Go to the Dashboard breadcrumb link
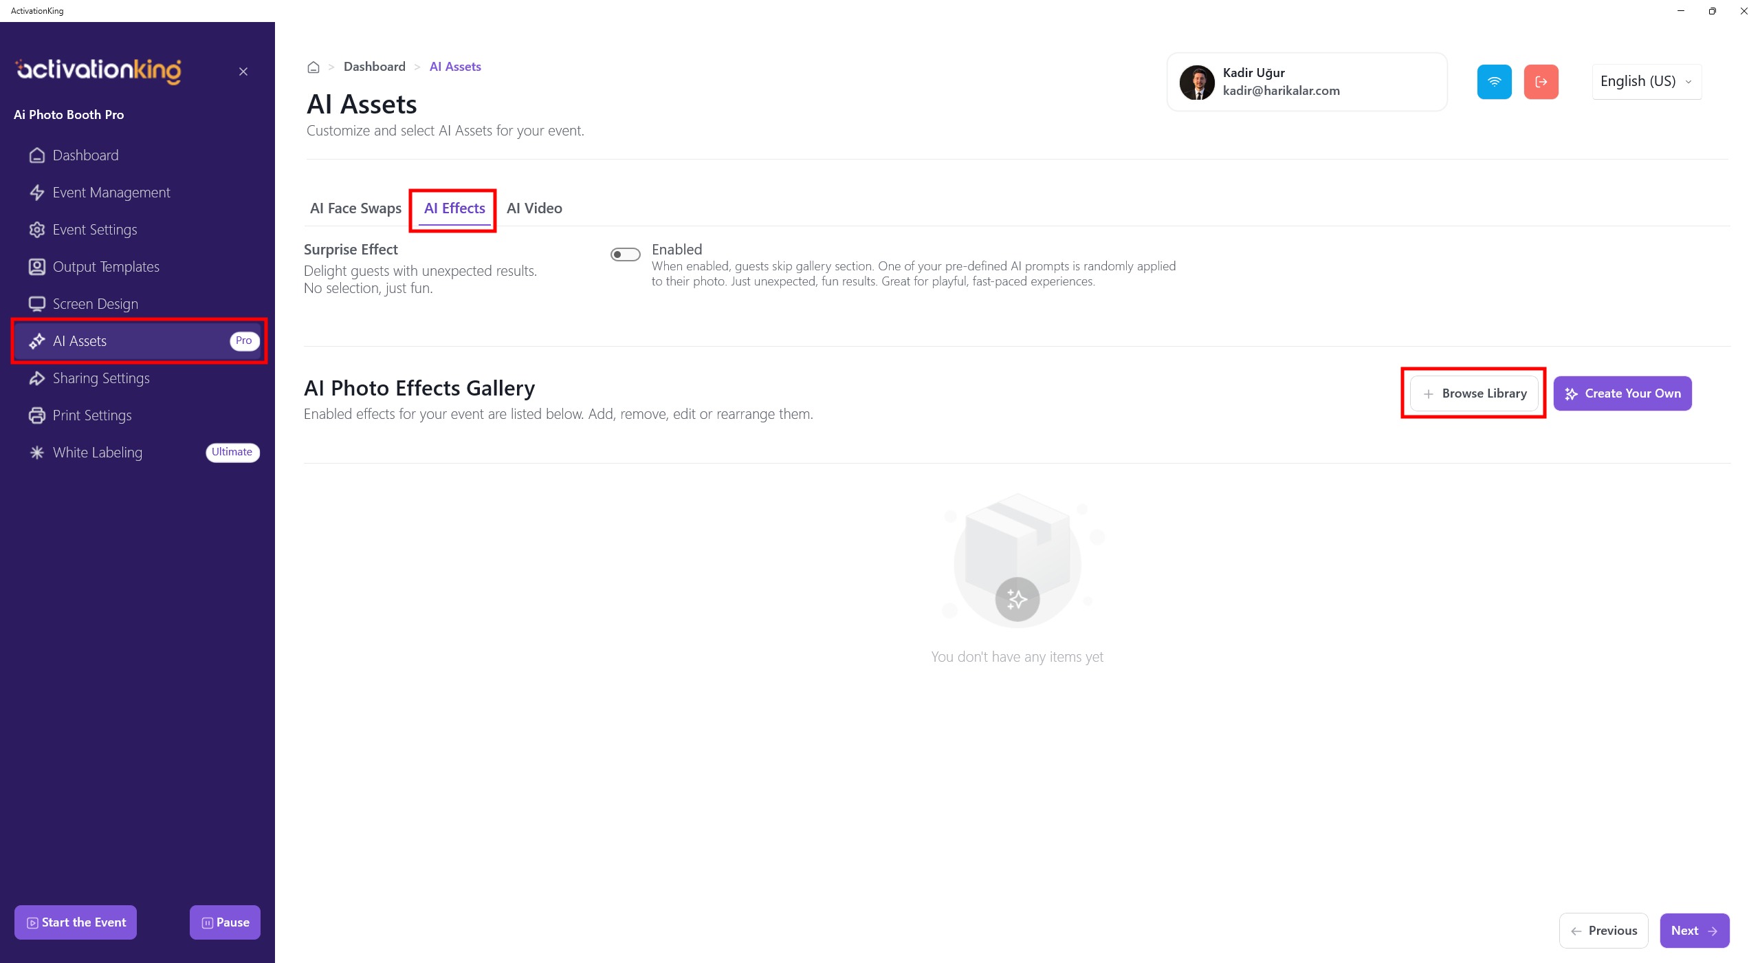1760x963 pixels. click(x=374, y=67)
